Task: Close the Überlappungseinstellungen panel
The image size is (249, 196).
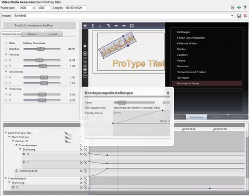Action: 168,93
